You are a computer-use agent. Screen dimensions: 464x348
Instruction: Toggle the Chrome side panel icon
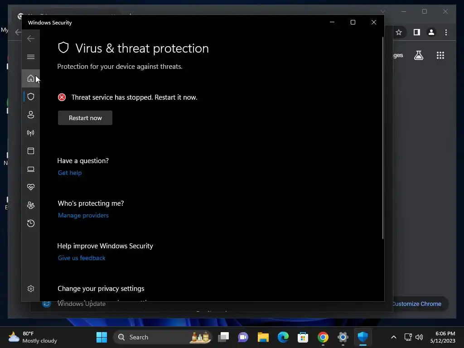(417, 32)
